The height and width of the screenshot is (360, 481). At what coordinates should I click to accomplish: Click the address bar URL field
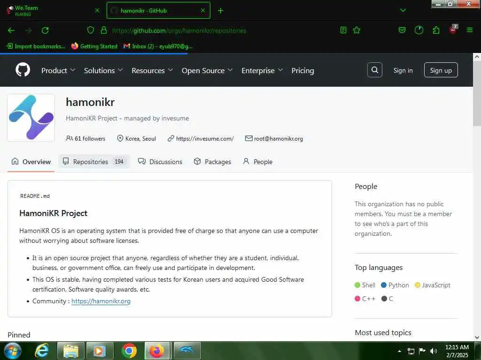pyautogui.click(x=179, y=30)
